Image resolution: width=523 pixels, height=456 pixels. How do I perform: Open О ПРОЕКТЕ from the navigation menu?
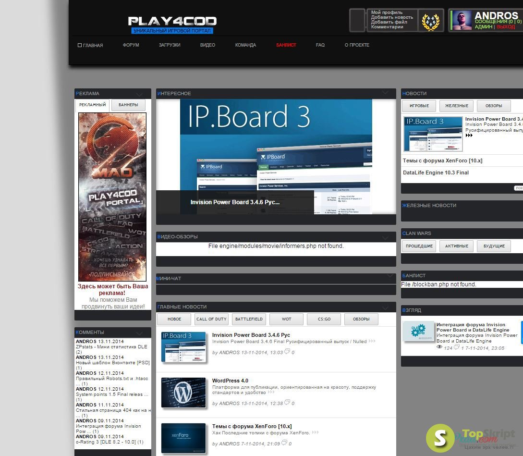point(357,45)
